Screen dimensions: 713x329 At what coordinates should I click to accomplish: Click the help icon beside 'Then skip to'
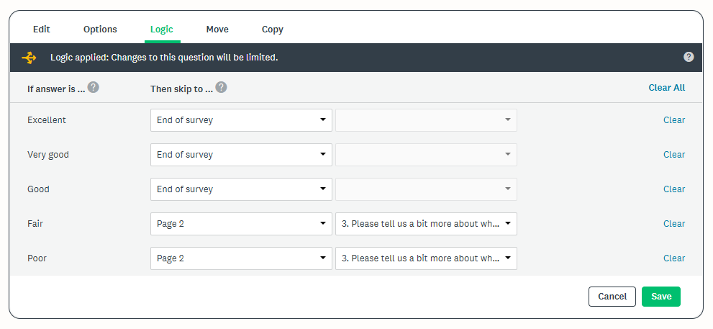point(221,87)
